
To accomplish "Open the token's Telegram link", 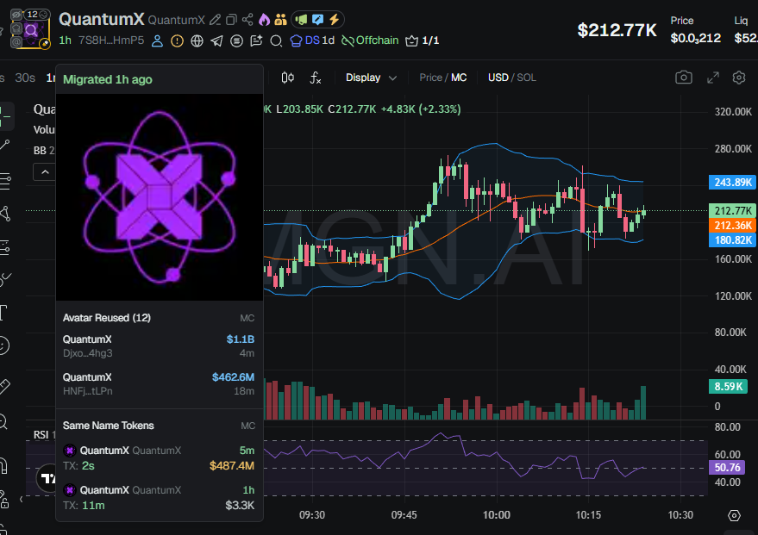I will (216, 40).
